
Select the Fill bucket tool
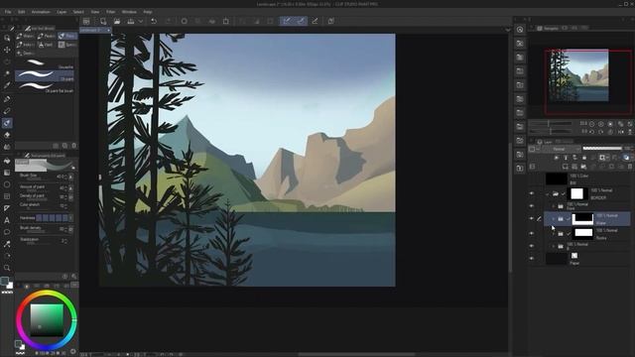click(x=7, y=161)
